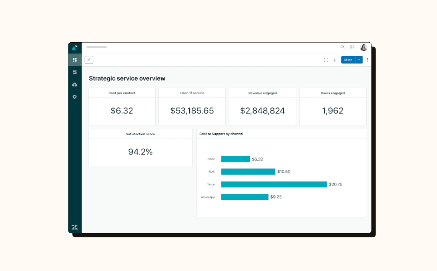Screen dimensions: 437x271
Task: Click the address bar input field
Action: pyautogui.click(x=96, y=47)
